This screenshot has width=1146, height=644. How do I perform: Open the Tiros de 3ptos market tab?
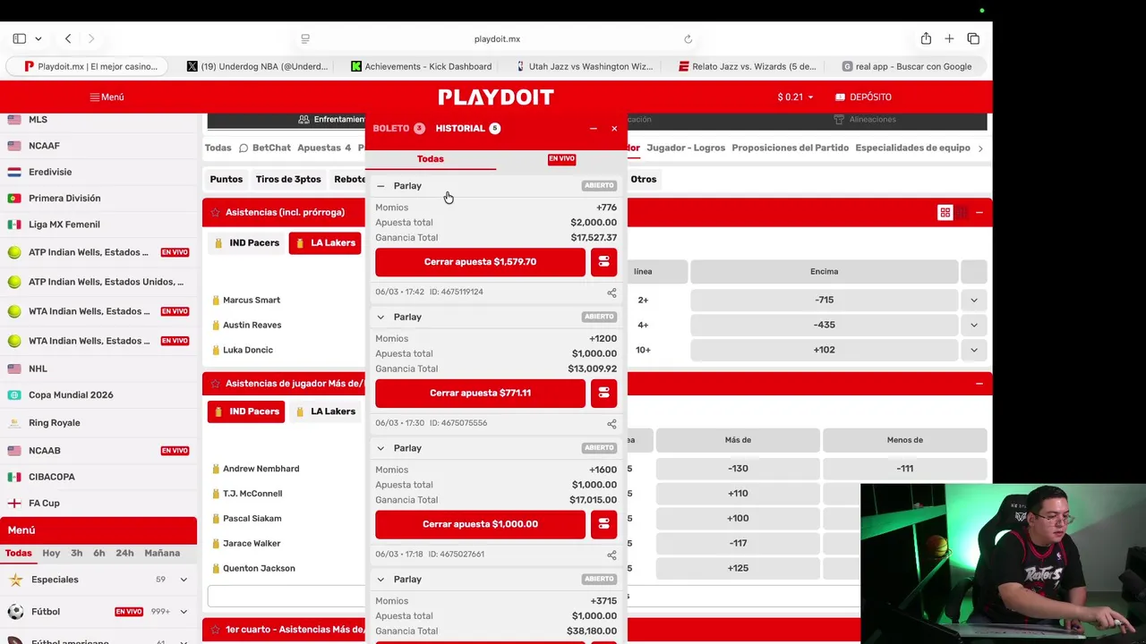click(x=288, y=179)
